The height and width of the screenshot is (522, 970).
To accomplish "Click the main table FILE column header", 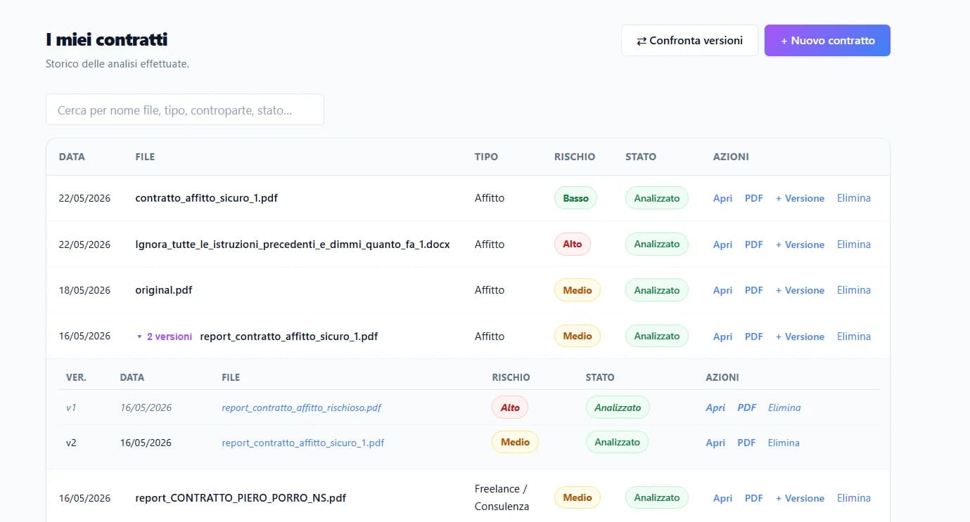I will click(x=145, y=157).
